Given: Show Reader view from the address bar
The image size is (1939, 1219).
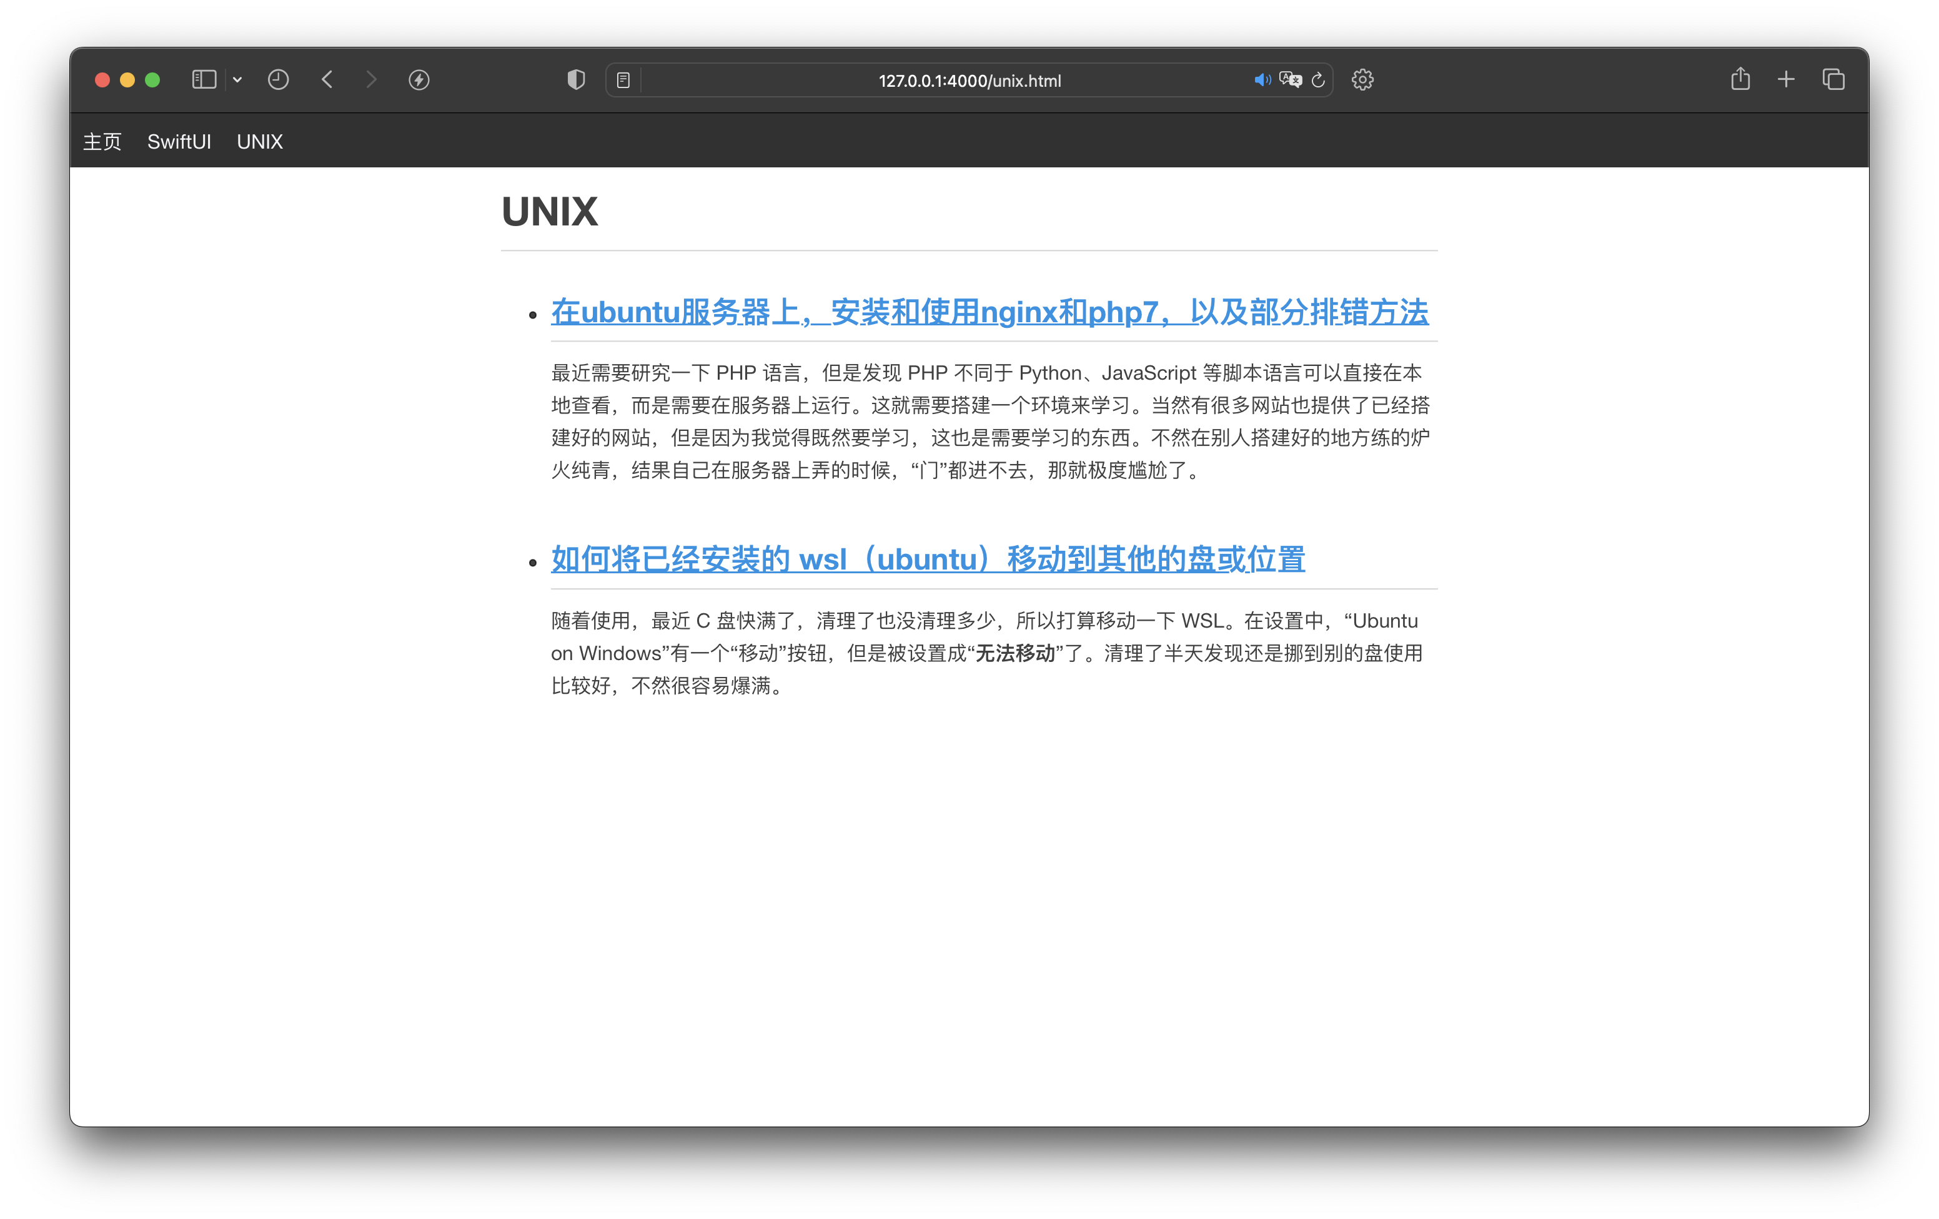Looking at the screenshot, I should click(x=623, y=80).
